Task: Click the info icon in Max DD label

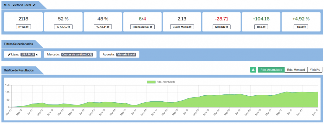Action: 227,27
